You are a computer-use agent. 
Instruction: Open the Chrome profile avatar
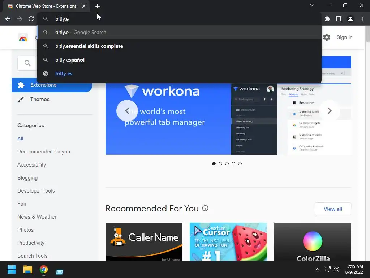click(350, 19)
